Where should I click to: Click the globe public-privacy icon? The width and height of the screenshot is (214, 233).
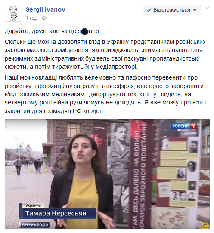pos(44,18)
